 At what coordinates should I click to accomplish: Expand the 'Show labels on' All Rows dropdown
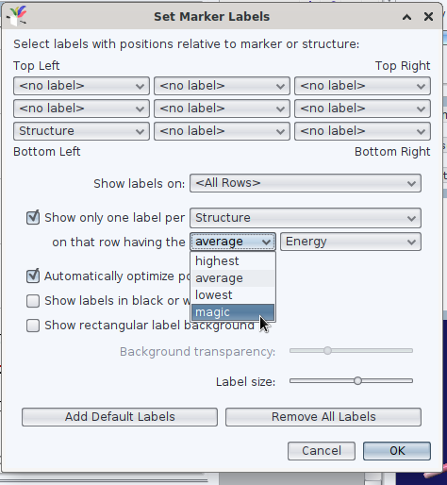tap(306, 183)
